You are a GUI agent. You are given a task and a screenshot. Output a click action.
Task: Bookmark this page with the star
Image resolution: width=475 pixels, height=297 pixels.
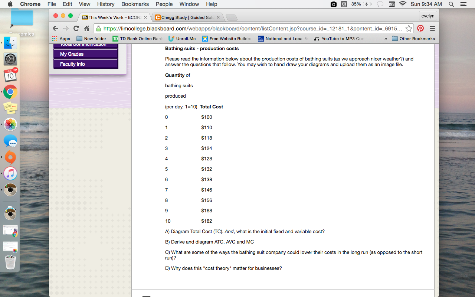(x=409, y=29)
